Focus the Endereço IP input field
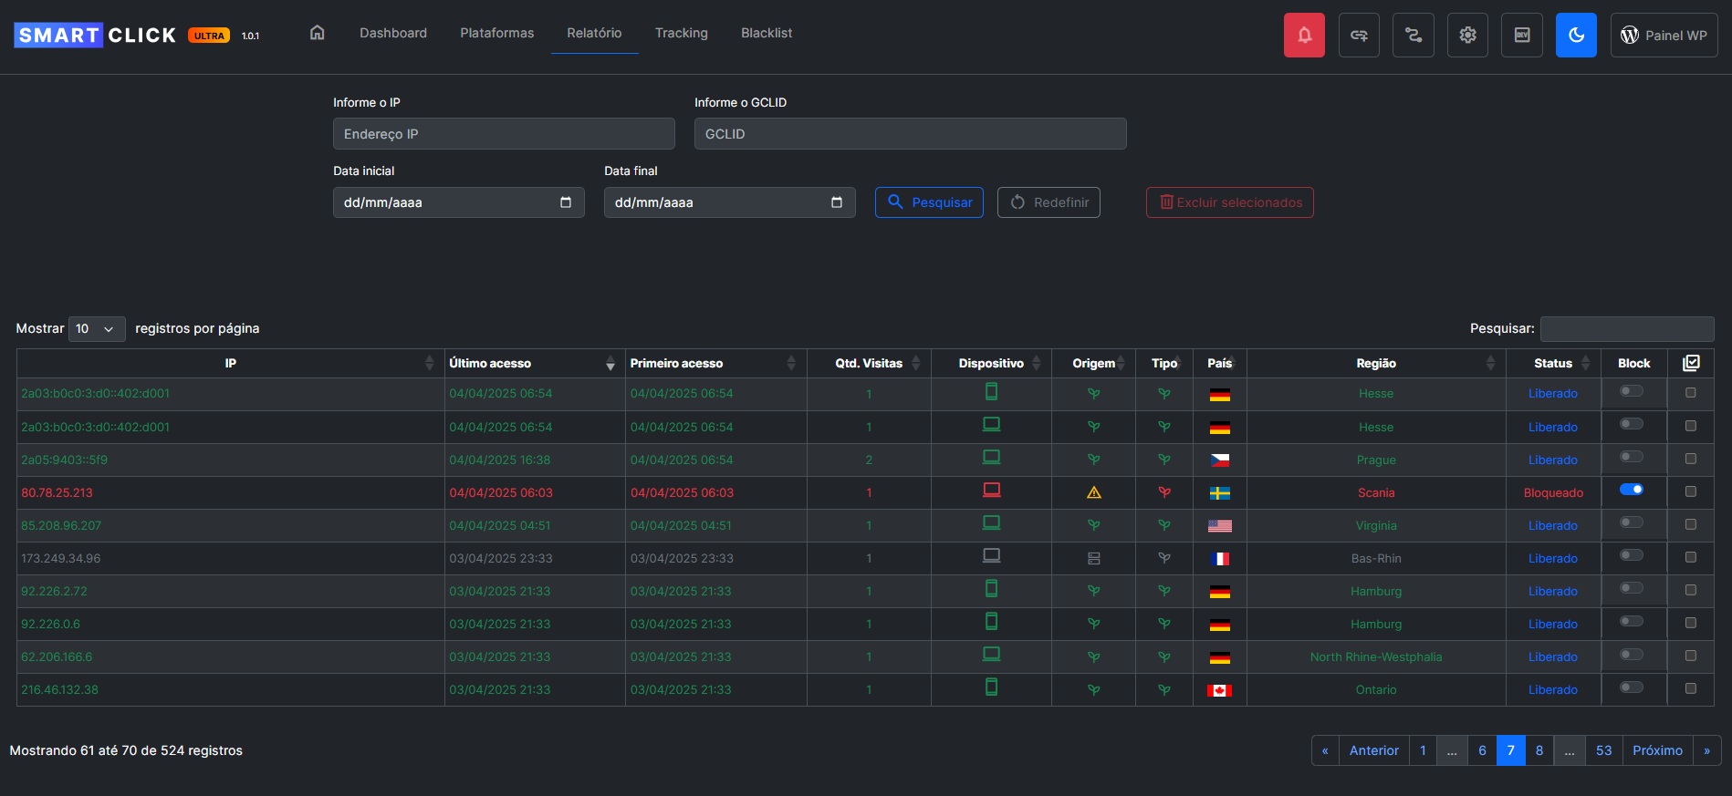This screenshot has height=796, width=1732. click(x=503, y=134)
